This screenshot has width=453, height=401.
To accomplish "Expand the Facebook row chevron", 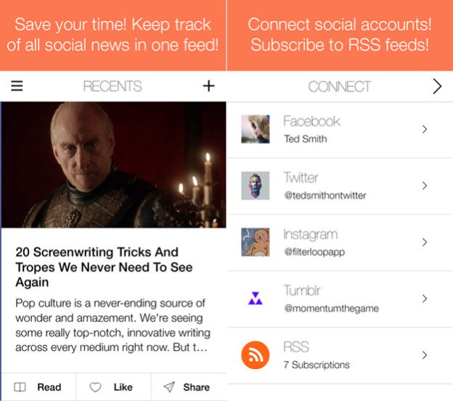I will 425,129.
